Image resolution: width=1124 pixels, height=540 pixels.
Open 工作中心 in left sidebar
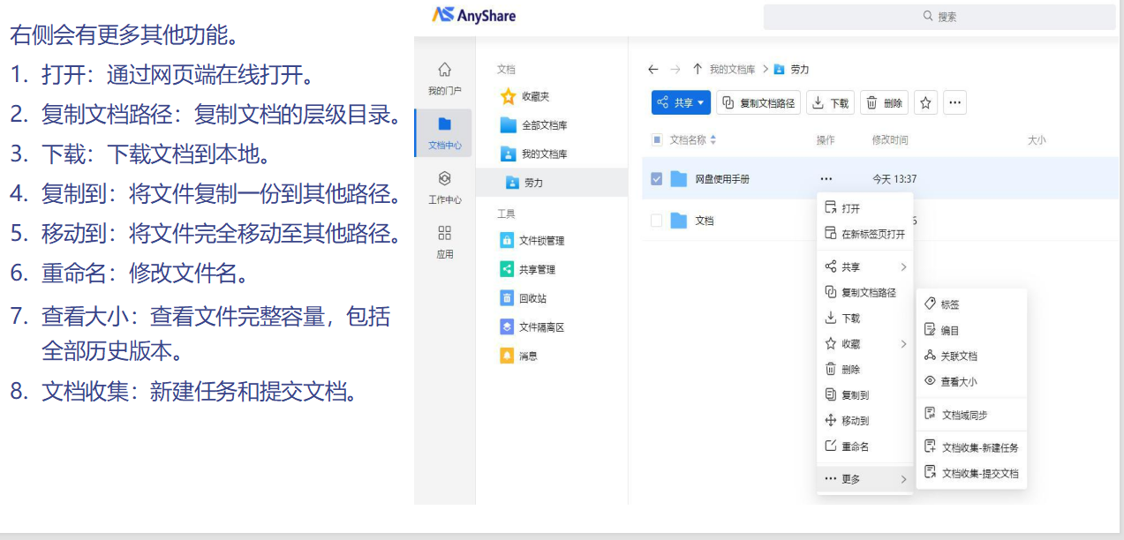coord(444,187)
